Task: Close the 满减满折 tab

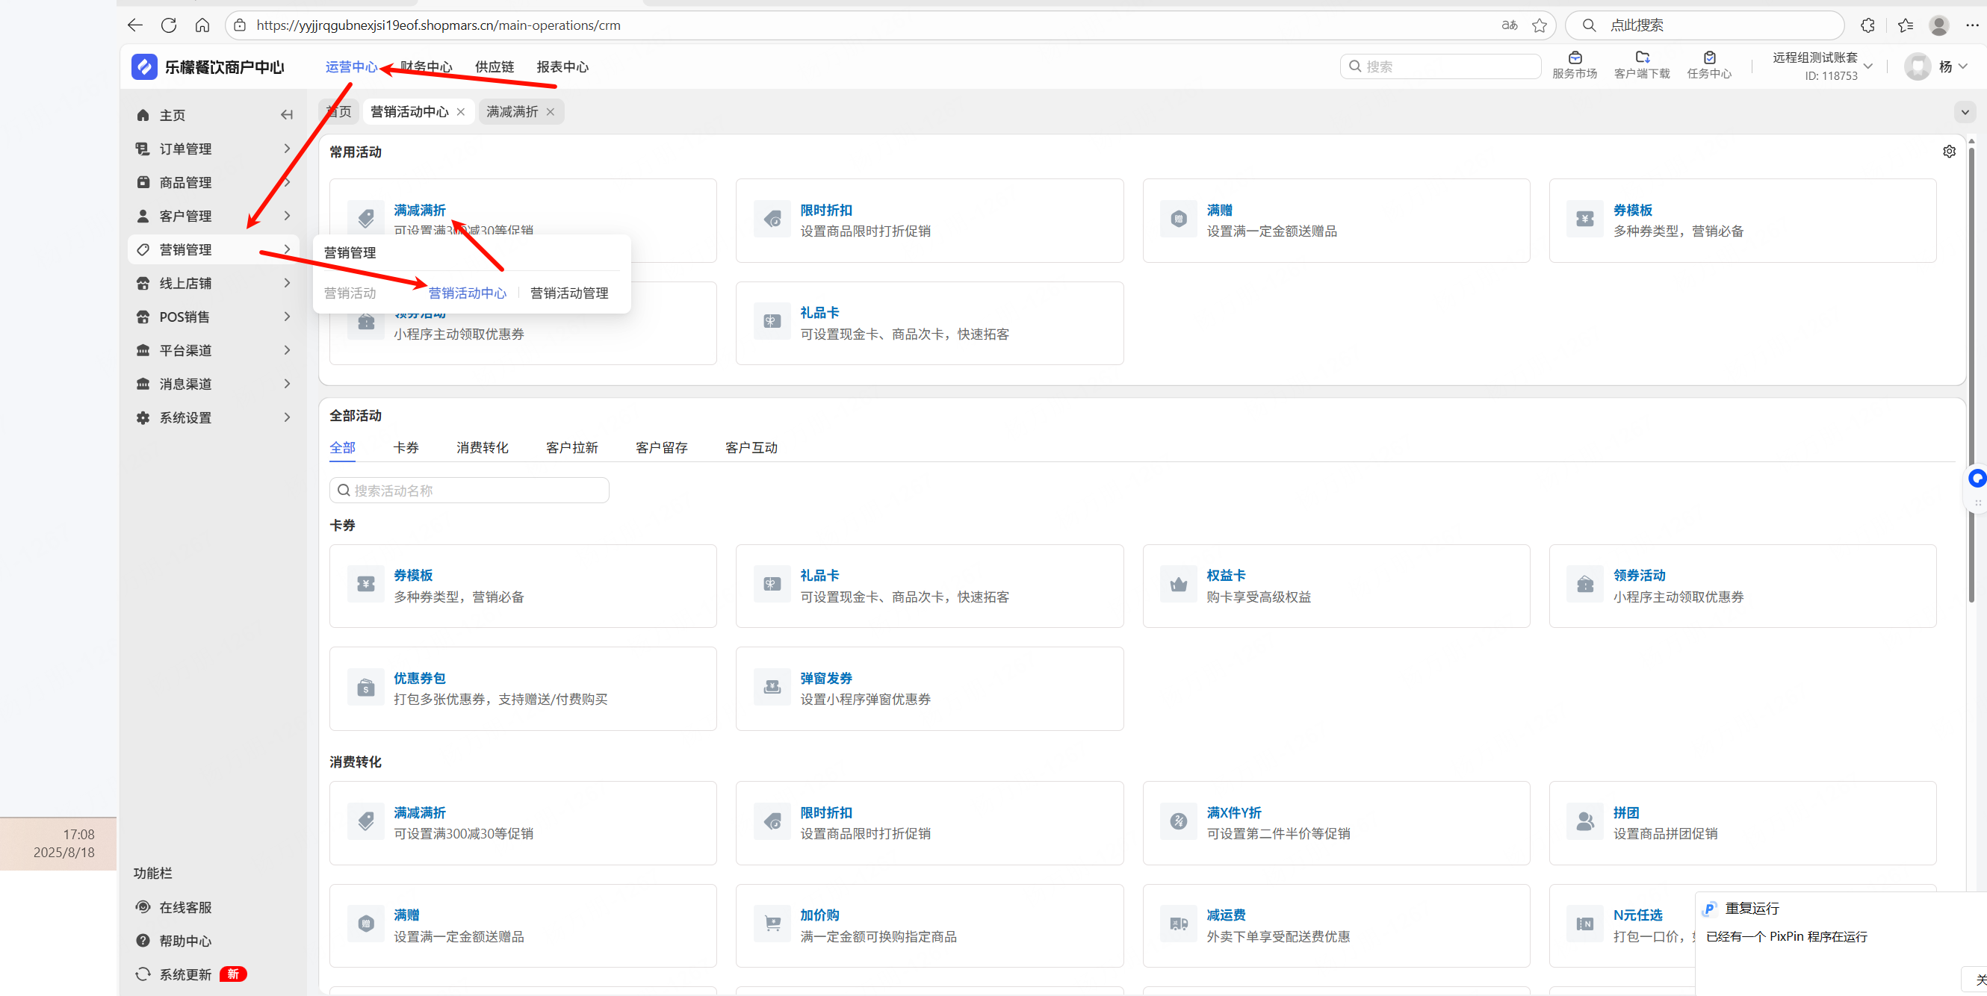Action: point(550,112)
